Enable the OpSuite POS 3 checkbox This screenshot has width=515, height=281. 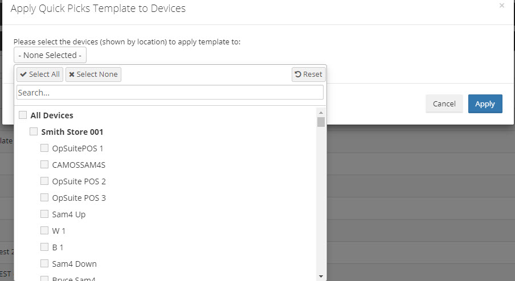coord(44,197)
